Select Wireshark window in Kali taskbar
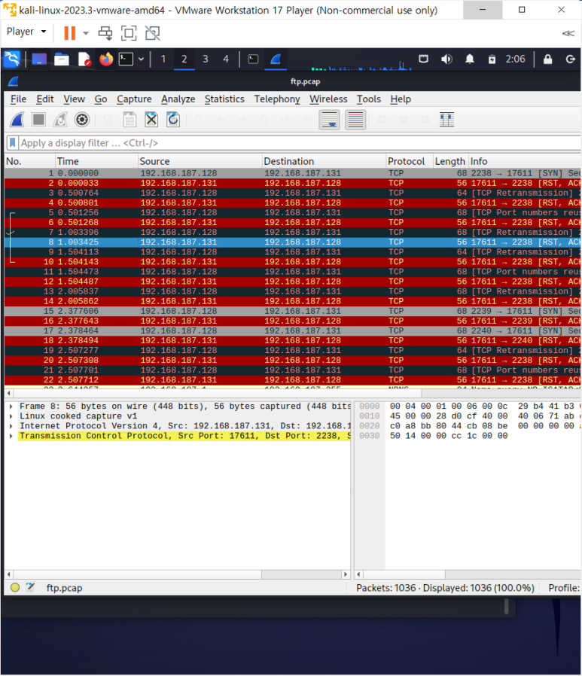582x676 pixels. click(x=276, y=59)
